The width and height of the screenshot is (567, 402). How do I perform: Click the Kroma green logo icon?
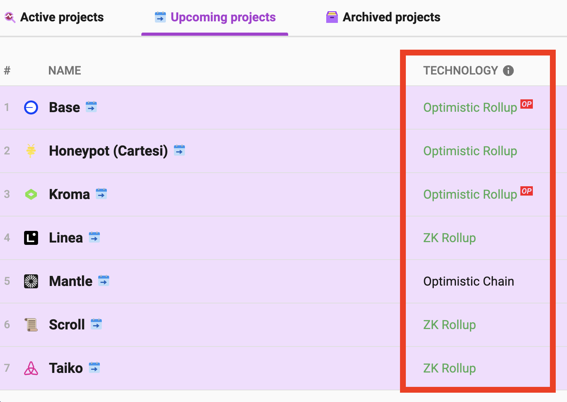[31, 194]
